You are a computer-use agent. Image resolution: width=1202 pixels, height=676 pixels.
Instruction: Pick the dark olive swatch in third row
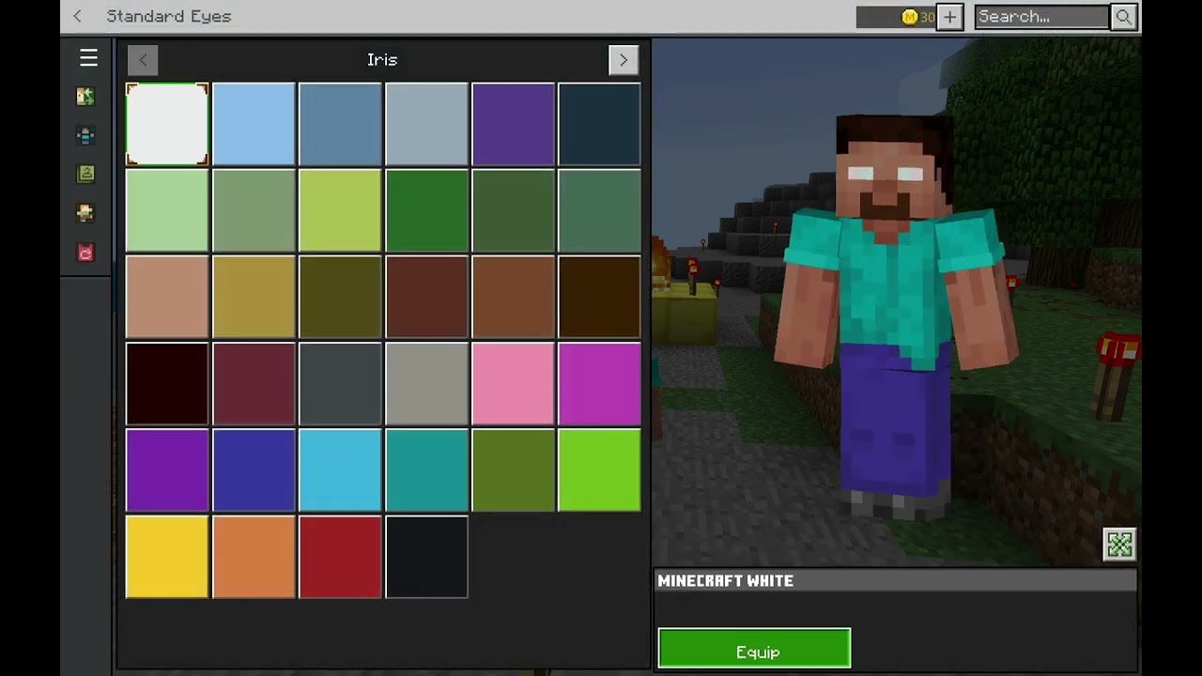tap(340, 297)
